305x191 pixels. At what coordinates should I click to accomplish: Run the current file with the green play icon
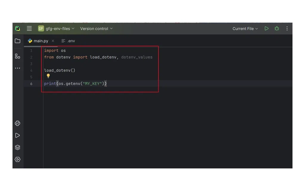click(266, 29)
